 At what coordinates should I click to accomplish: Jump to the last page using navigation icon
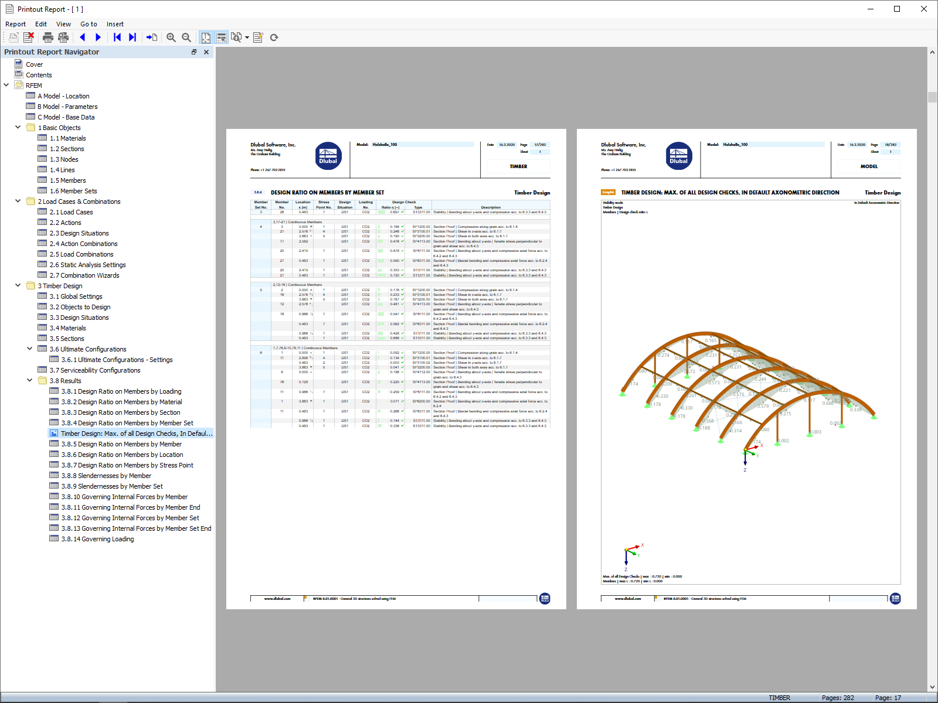click(x=132, y=37)
